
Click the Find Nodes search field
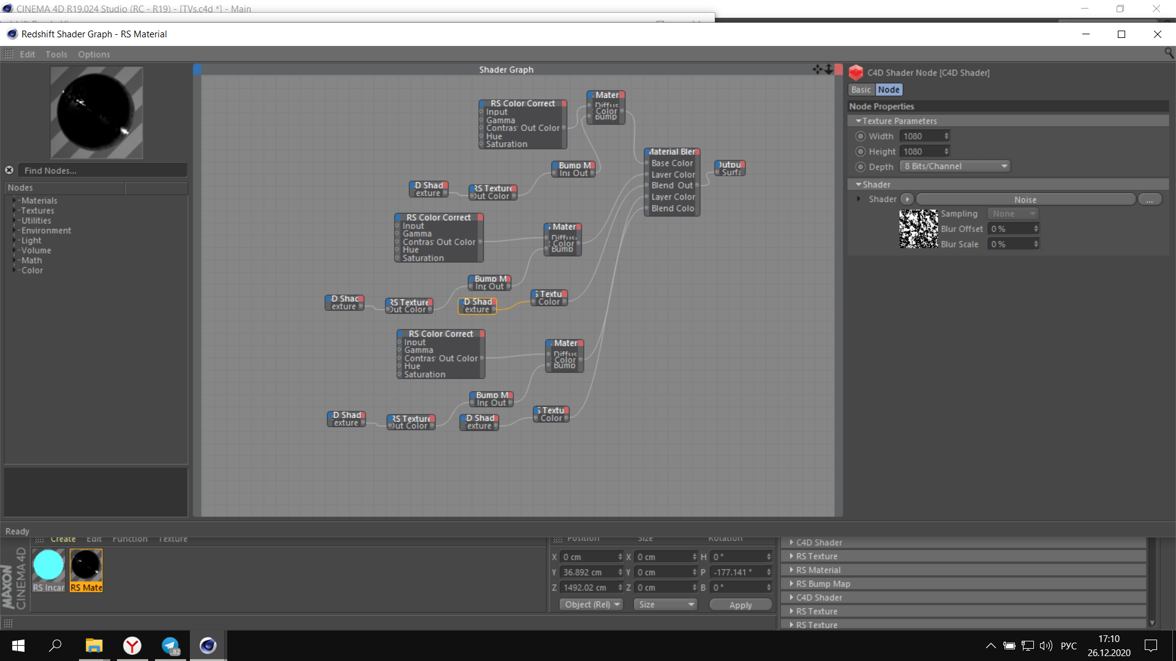coord(102,171)
